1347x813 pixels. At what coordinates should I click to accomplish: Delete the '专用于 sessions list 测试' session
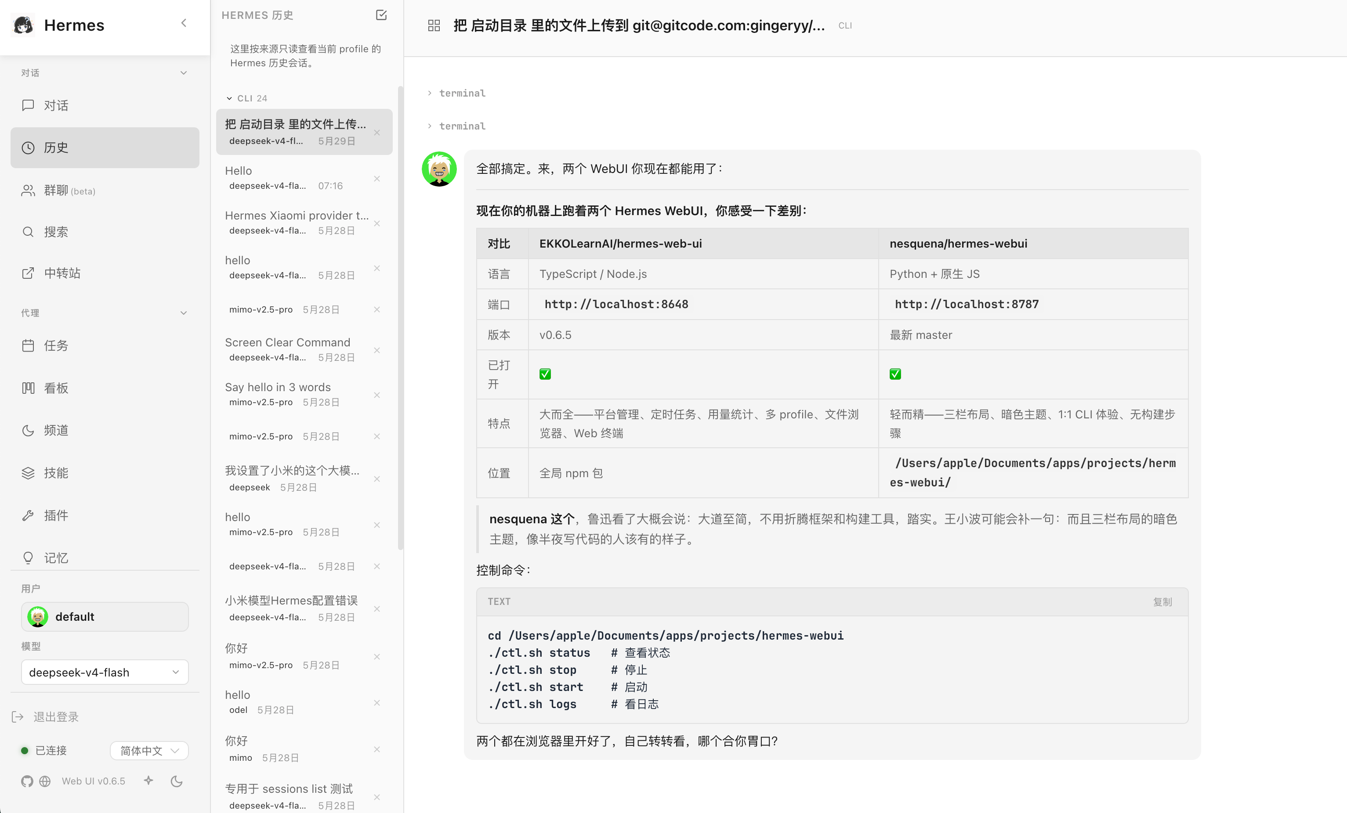coord(377,797)
